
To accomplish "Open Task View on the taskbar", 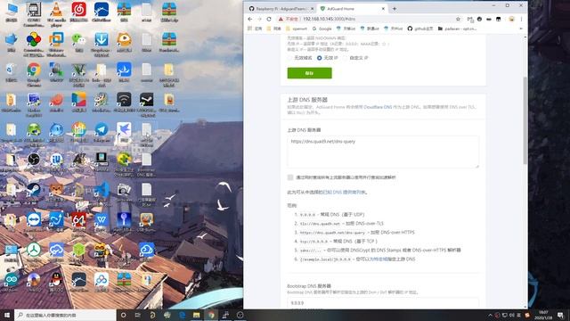I will (138, 315).
